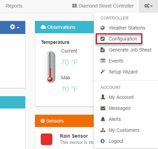Open the Diamond Street Controller selector
This screenshot has width=158, height=149.
(x=103, y=6)
